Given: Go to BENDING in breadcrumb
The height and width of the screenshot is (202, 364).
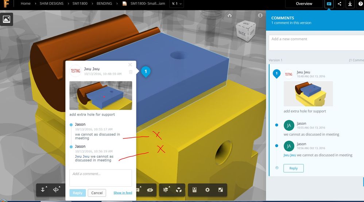Looking at the screenshot, I should click(104, 4).
